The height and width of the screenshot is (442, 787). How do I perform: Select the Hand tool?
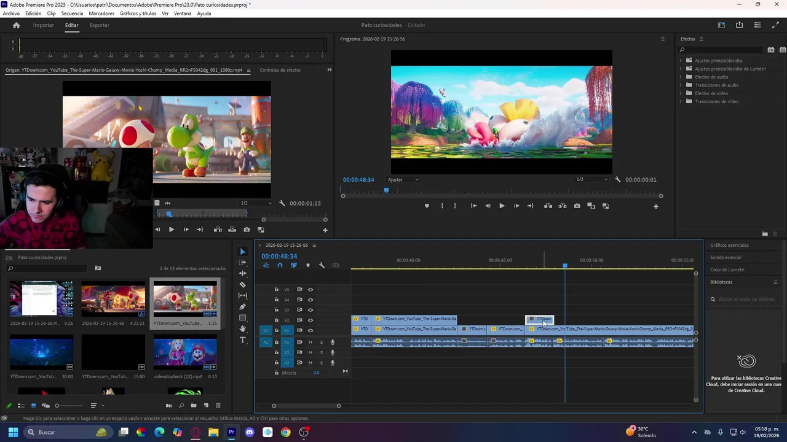coord(242,328)
